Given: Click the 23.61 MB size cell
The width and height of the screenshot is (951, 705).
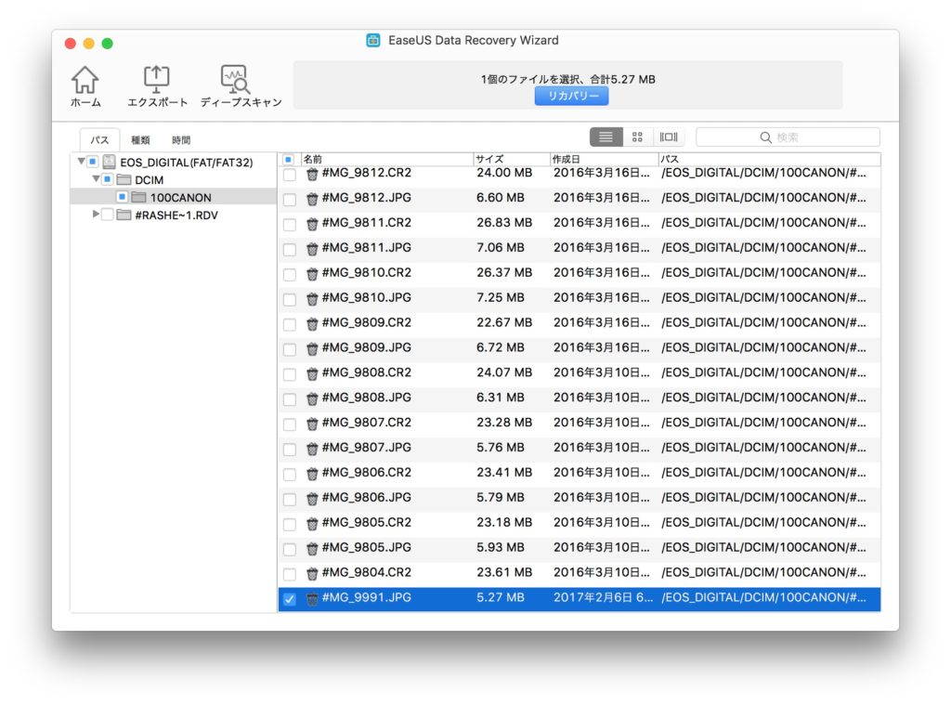Looking at the screenshot, I should coord(504,573).
